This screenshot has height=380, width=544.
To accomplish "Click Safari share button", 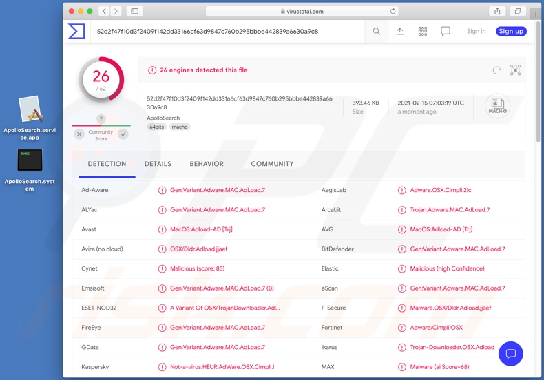I will tap(497, 11).
